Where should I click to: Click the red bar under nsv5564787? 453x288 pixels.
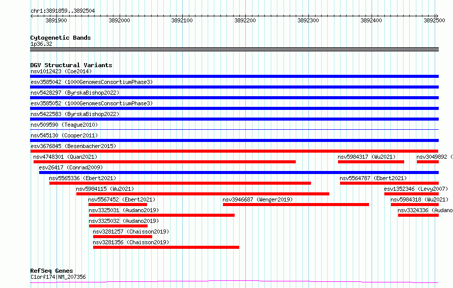(x=389, y=183)
